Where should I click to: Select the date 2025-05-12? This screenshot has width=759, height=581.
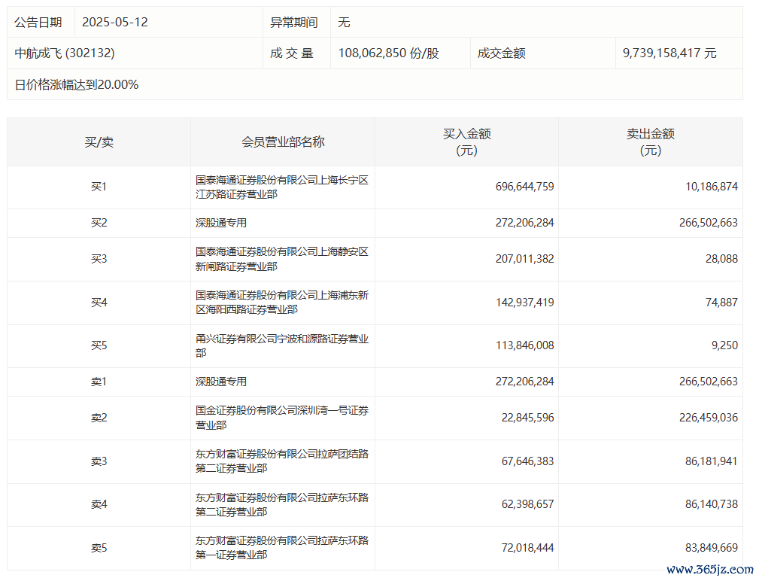pyautogui.click(x=115, y=23)
